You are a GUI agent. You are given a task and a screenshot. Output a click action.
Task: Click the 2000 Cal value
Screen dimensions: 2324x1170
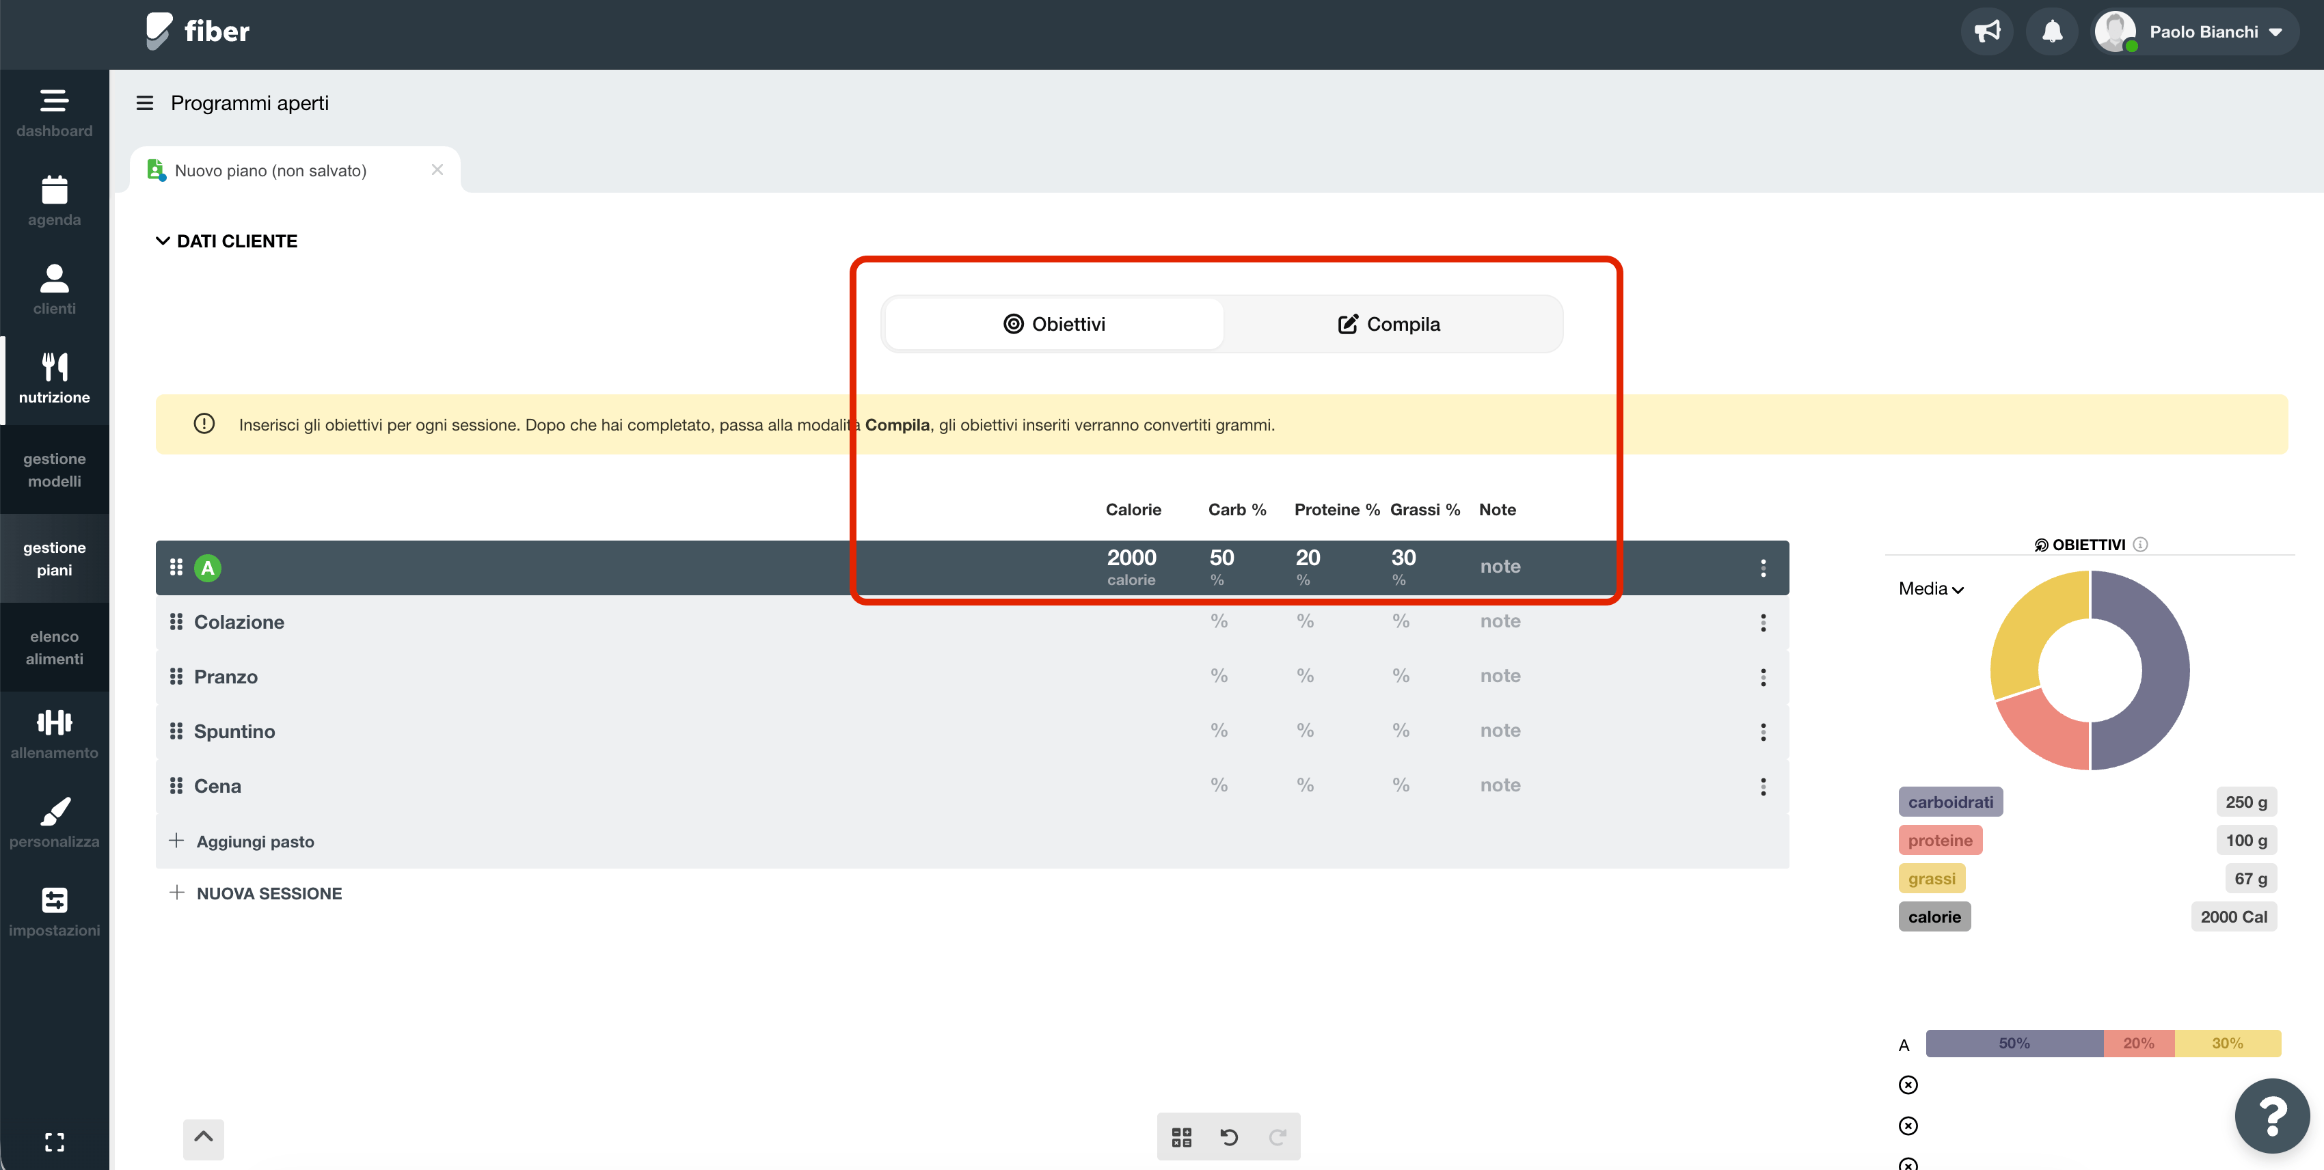[x=2233, y=916]
